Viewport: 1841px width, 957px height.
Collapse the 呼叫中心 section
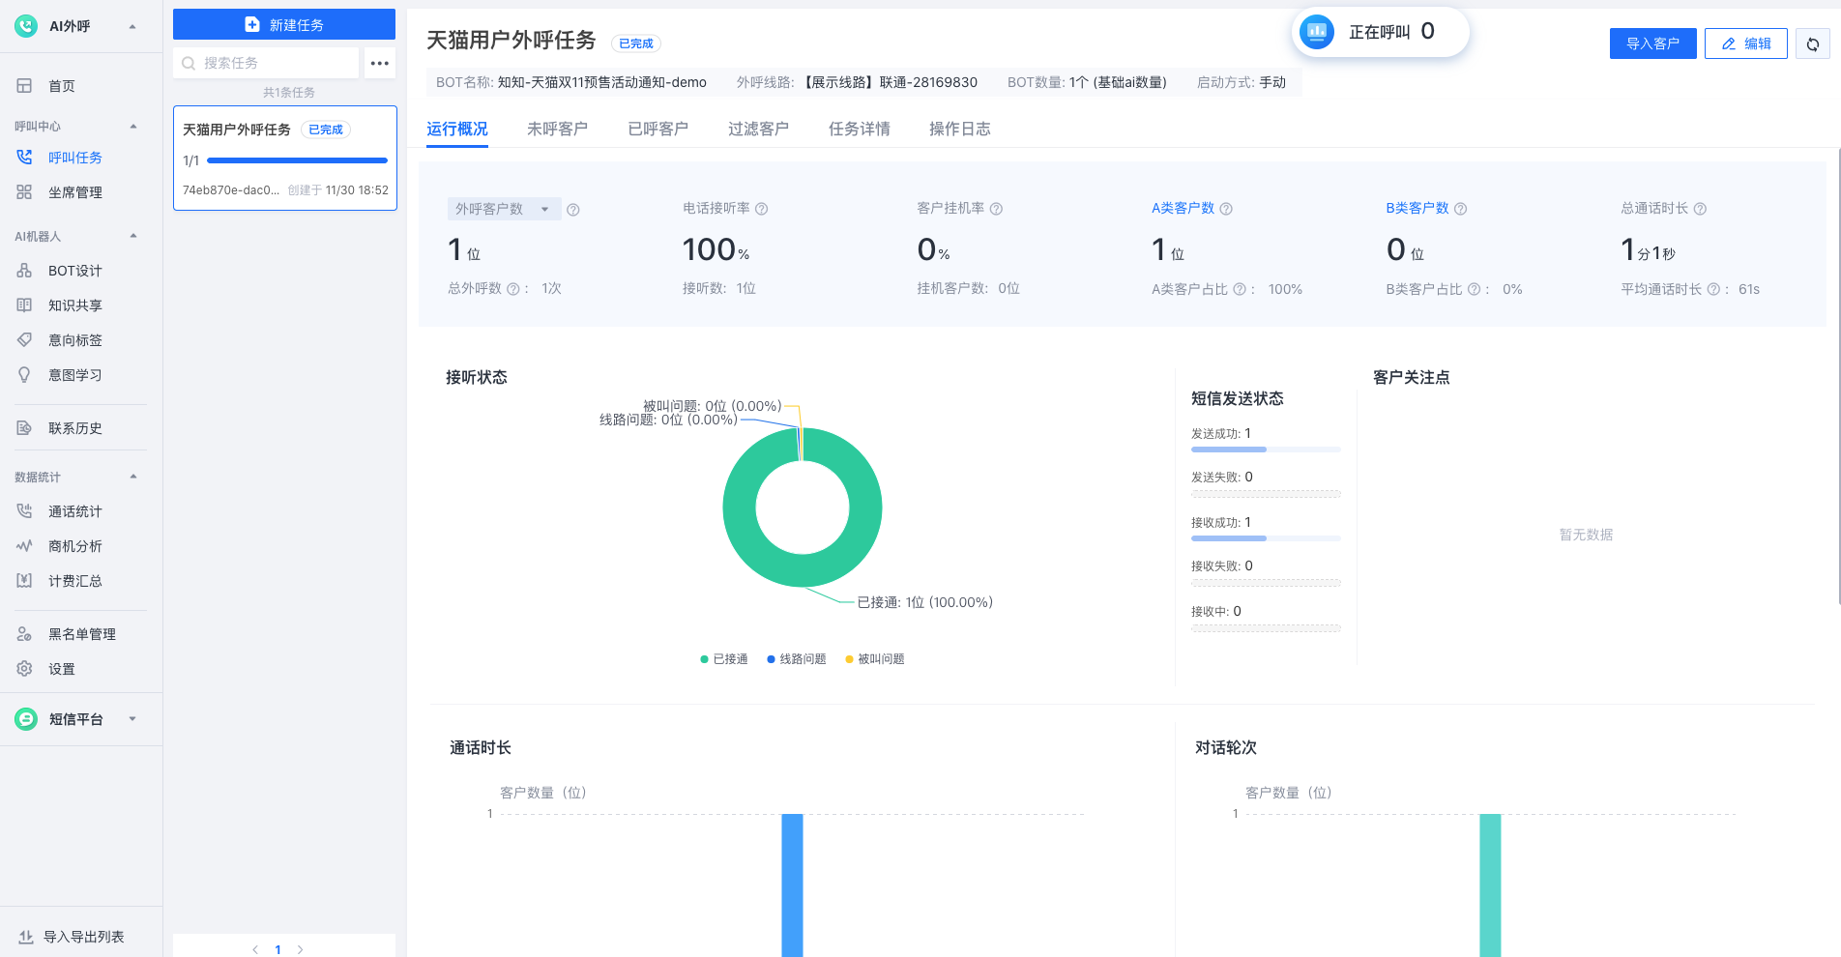tap(133, 127)
